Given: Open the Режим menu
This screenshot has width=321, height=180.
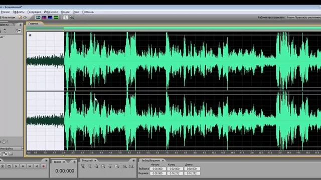Looking at the screenshot, I should click(x=5, y=12).
